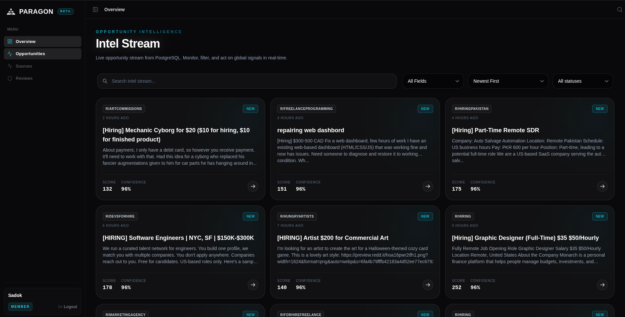Open Mechanic Cyborg card with arrow button

[253, 186]
